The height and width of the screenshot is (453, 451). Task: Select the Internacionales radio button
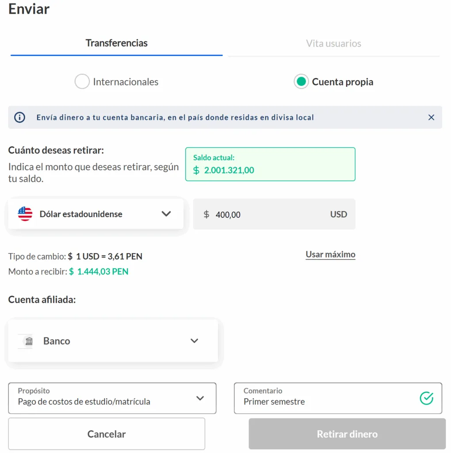point(82,81)
